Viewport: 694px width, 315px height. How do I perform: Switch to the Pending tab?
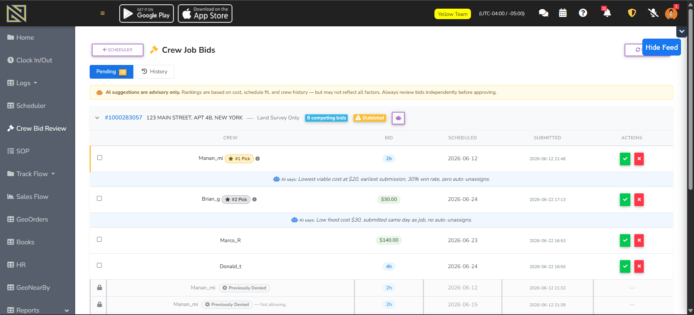click(111, 71)
